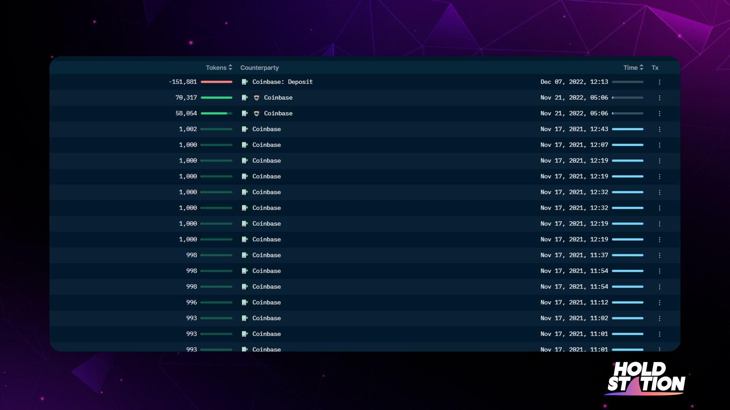Open three-dot menu for the 11:37 row

[660, 255]
